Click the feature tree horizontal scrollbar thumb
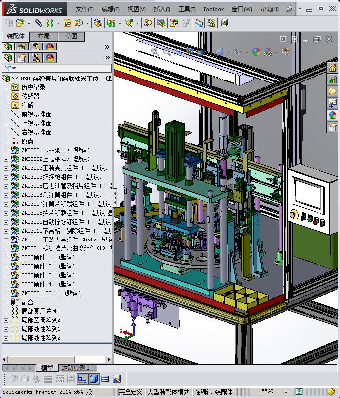The image size is (340, 398). (x=42, y=359)
